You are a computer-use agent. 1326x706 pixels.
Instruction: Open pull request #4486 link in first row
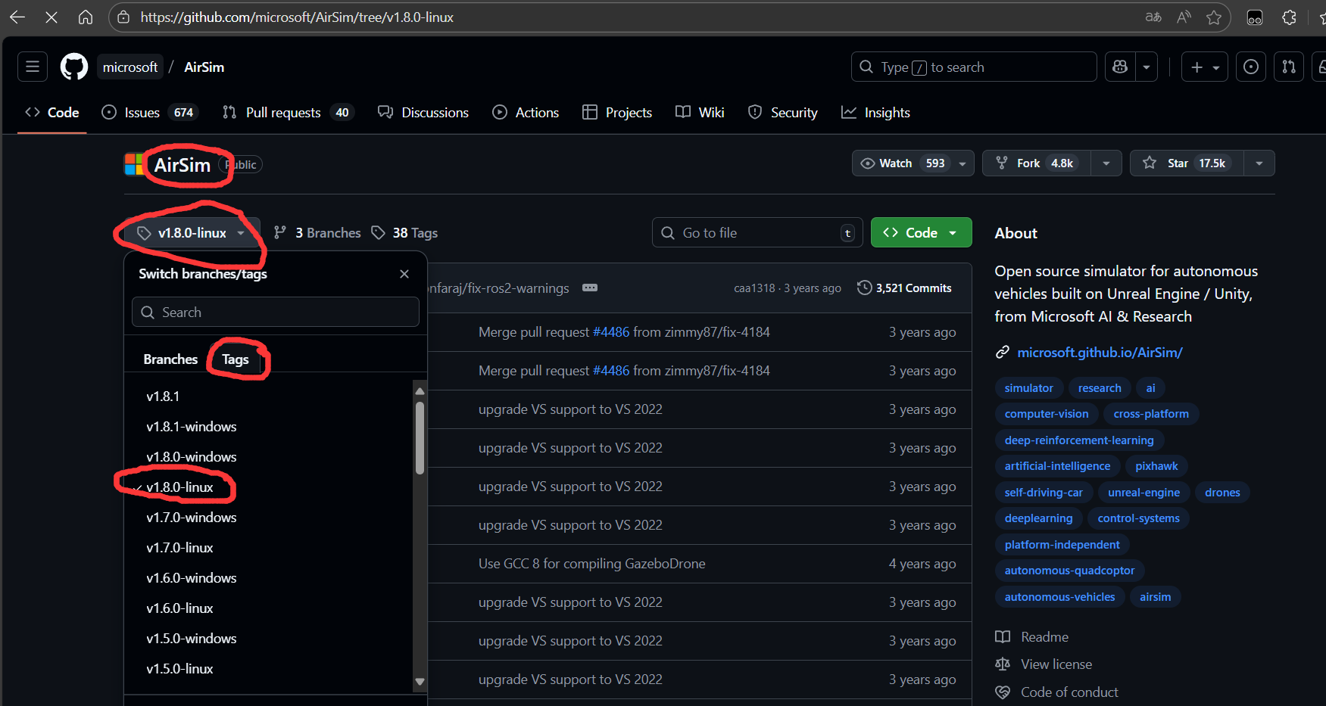[x=611, y=331]
